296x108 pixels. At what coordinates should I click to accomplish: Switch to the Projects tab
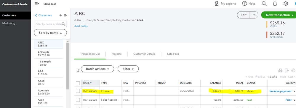point(116,54)
